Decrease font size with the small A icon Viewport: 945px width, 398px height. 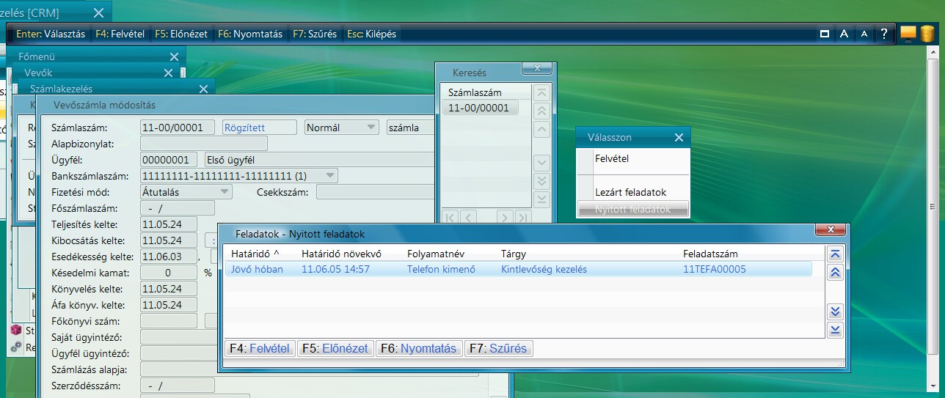(864, 34)
